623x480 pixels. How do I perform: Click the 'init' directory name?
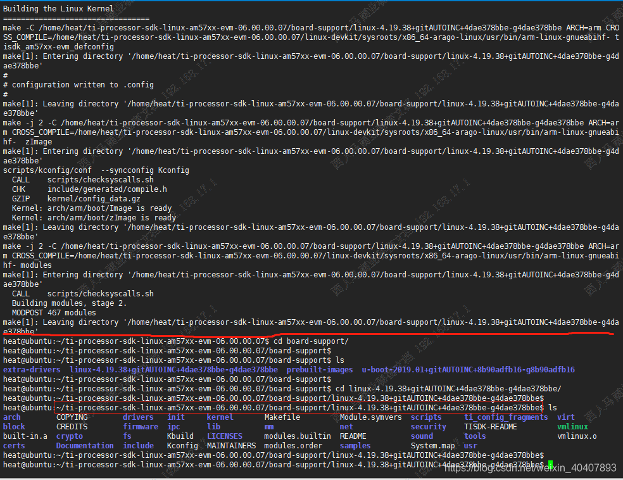tap(176, 417)
